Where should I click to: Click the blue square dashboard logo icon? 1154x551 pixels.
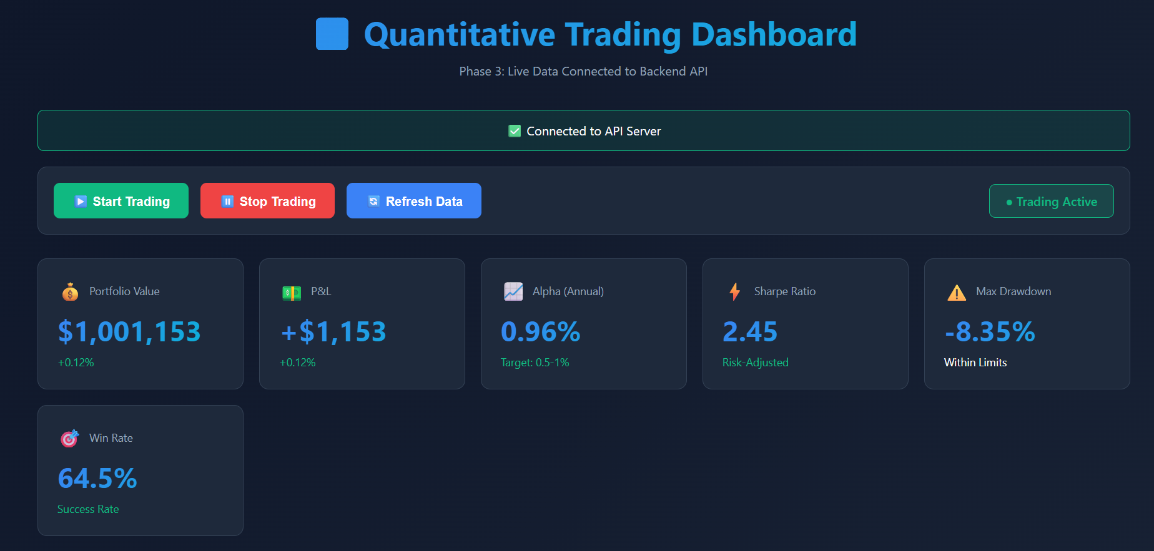[332, 34]
